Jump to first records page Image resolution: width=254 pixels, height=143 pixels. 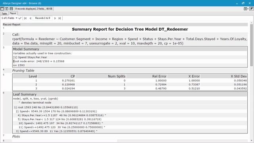click(x=25, y=18)
